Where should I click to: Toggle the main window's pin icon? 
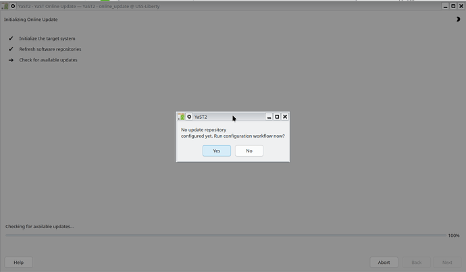(13, 5)
